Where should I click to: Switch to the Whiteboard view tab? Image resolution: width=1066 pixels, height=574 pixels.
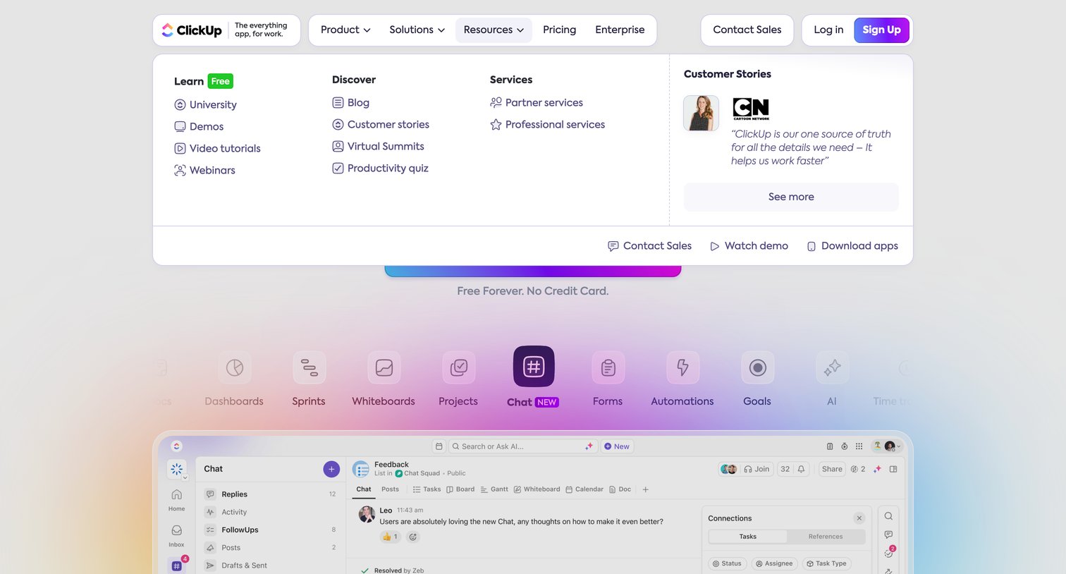(x=537, y=489)
